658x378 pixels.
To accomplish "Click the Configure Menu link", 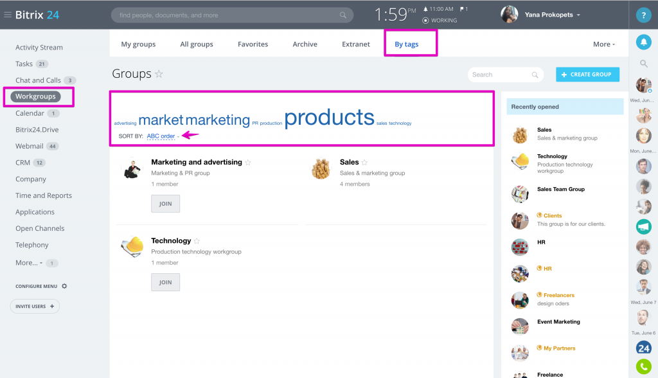I will [x=36, y=286].
